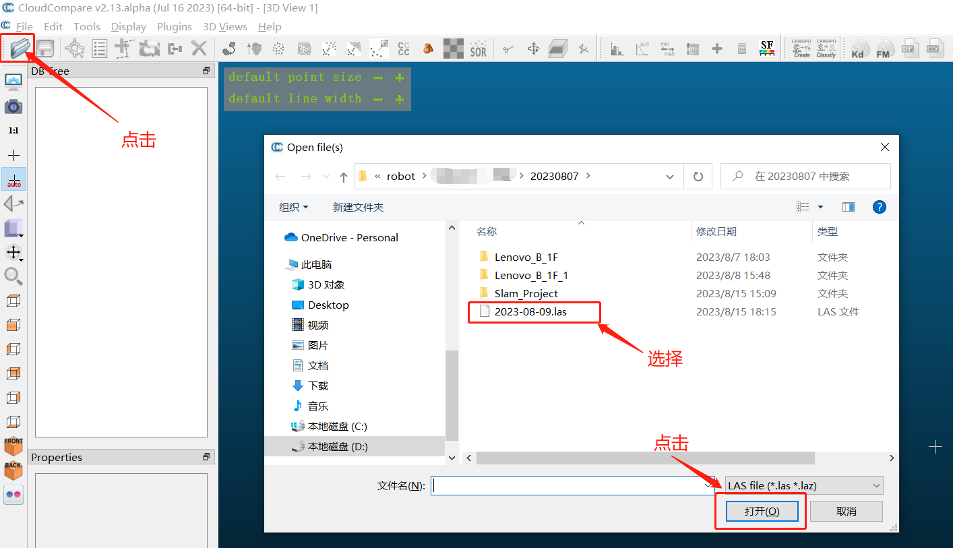Toggle the preview pane icon

pos(849,207)
